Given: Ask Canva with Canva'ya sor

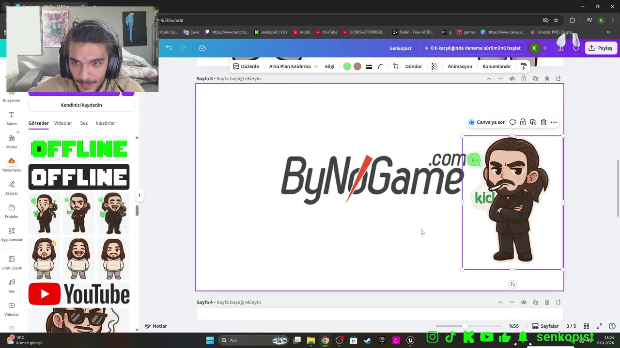Looking at the screenshot, I should pos(487,122).
